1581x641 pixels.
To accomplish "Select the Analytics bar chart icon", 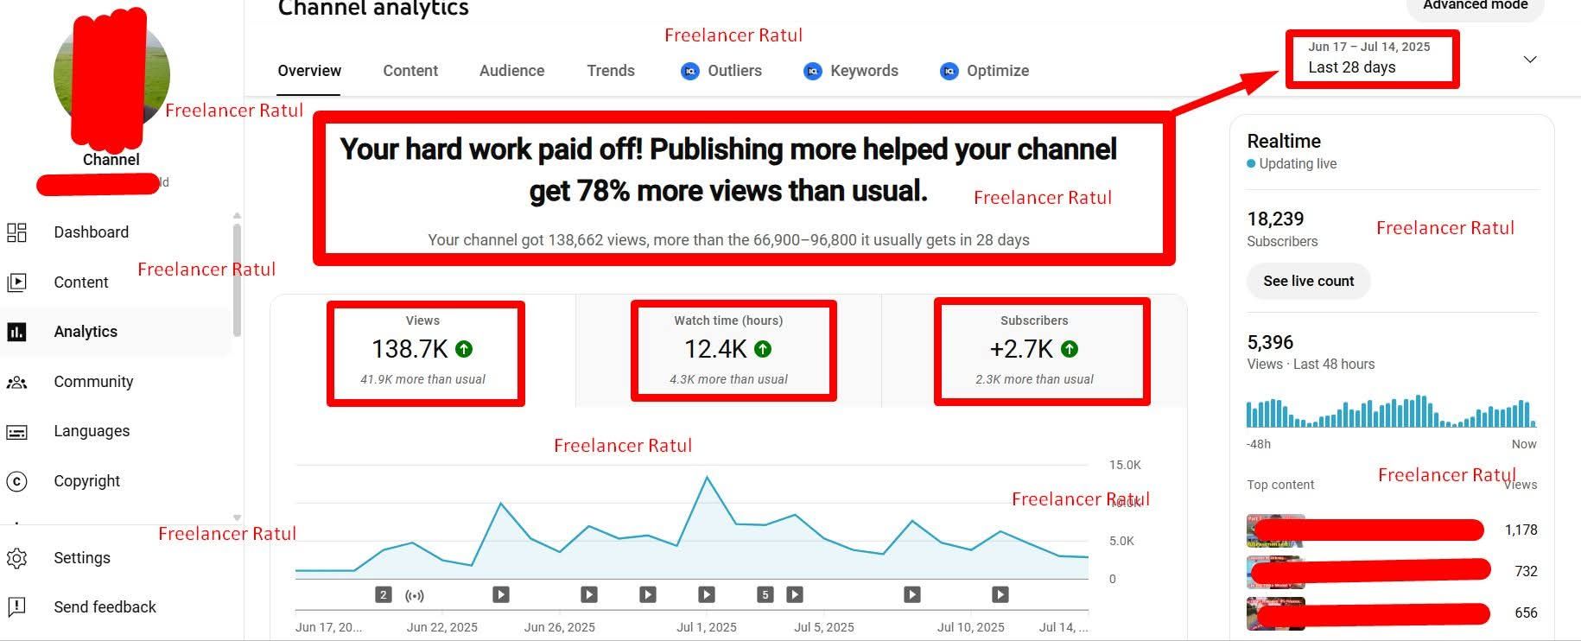I will 17,332.
